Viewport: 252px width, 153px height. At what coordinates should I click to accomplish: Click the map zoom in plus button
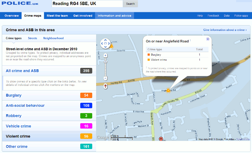click(105, 56)
